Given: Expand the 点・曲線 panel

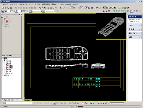Looking at the screenshot, I should [140, 29].
